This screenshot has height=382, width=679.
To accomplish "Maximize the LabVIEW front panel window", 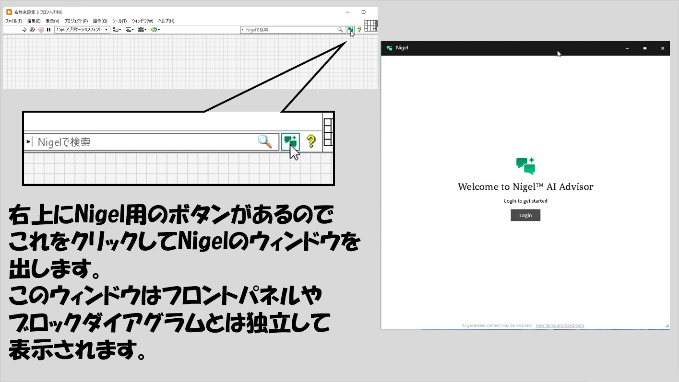I will pos(363,12).
